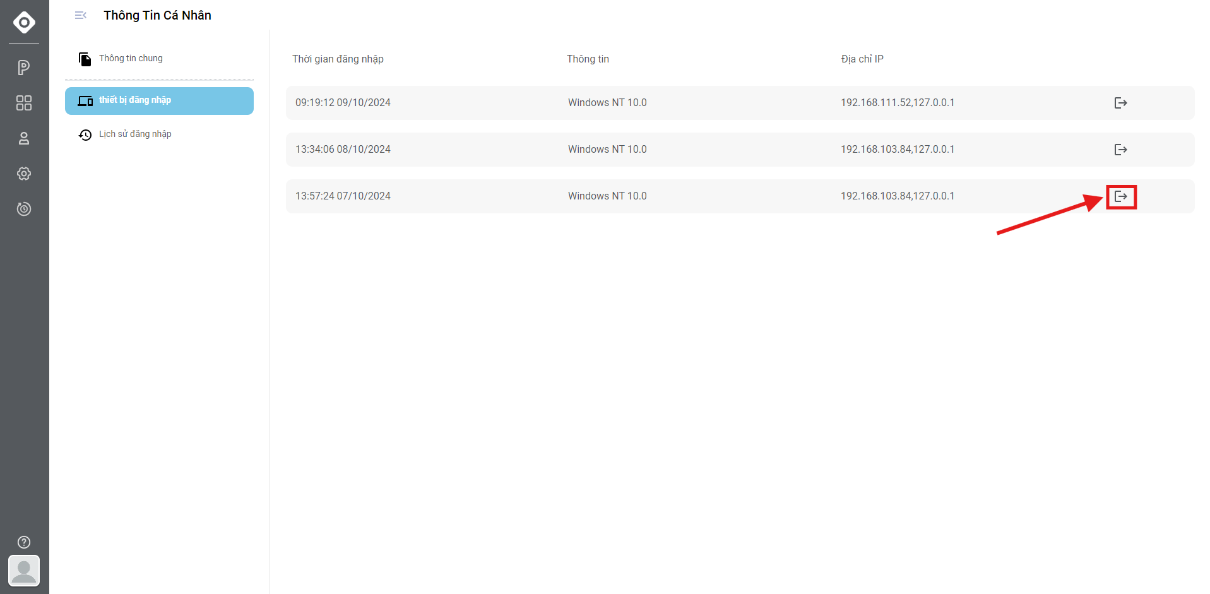Open the user icon in the sidebar
Image resolution: width=1210 pixels, height=594 pixels.
point(24,138)
